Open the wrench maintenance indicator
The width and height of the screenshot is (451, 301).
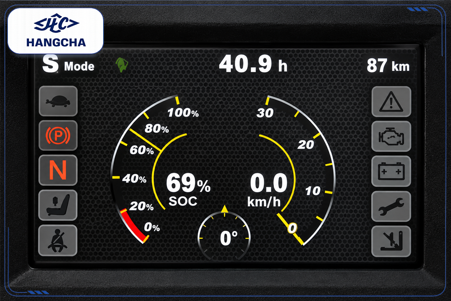391,206
